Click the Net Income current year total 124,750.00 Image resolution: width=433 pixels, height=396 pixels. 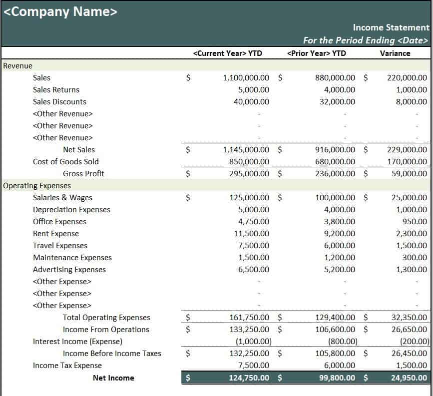(249, 378)
